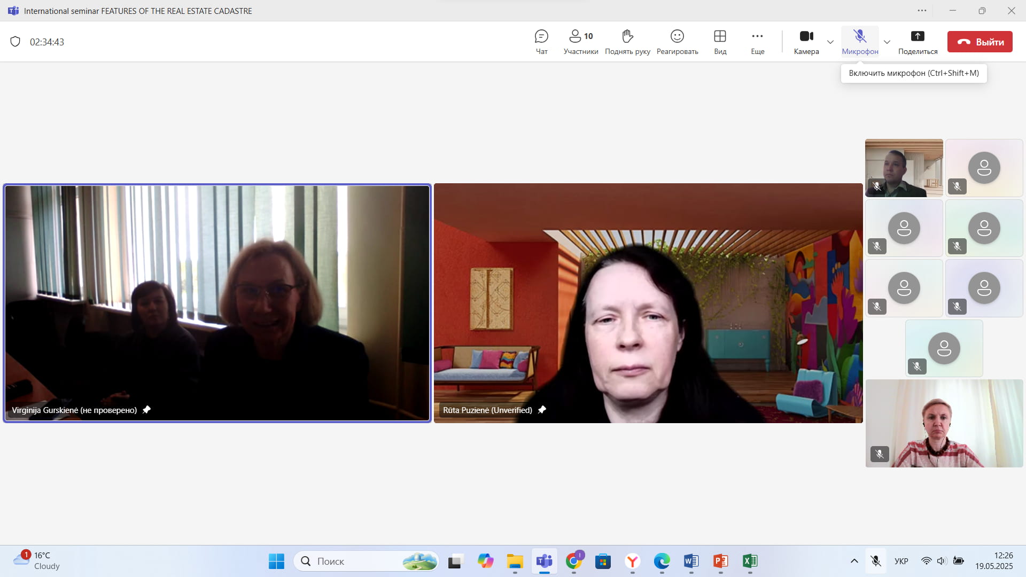Show hidden tray icons chevron
Screen dimensions: 1026x577
(854, 561)
